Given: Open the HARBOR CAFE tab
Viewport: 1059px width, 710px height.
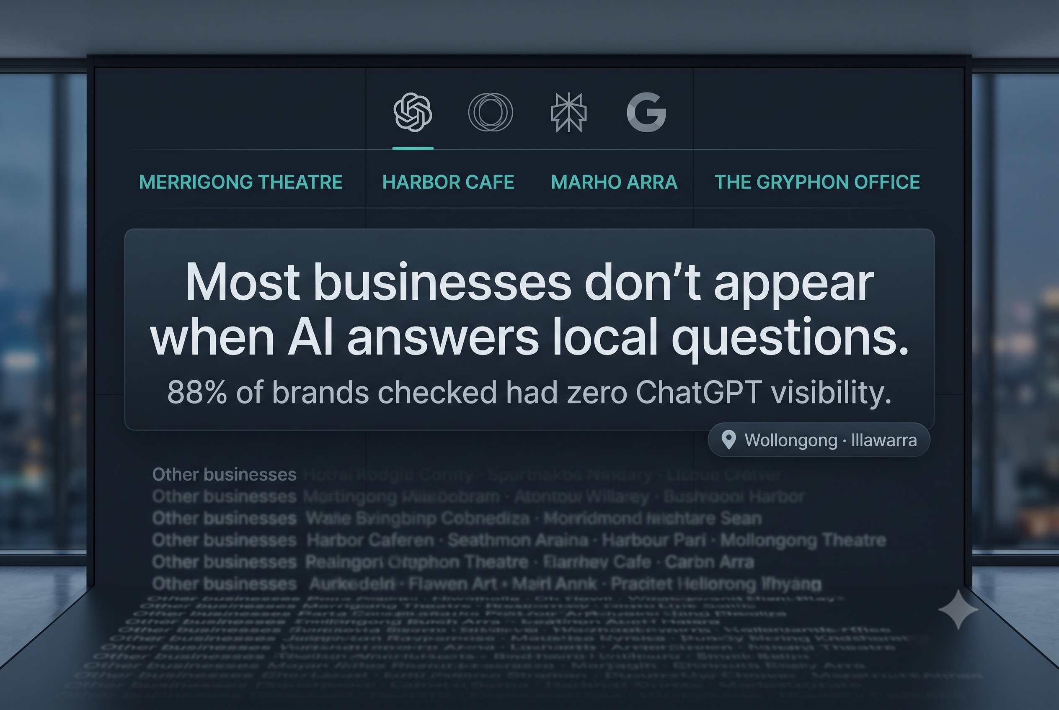Looking at the screenshot, I should 448,182.
